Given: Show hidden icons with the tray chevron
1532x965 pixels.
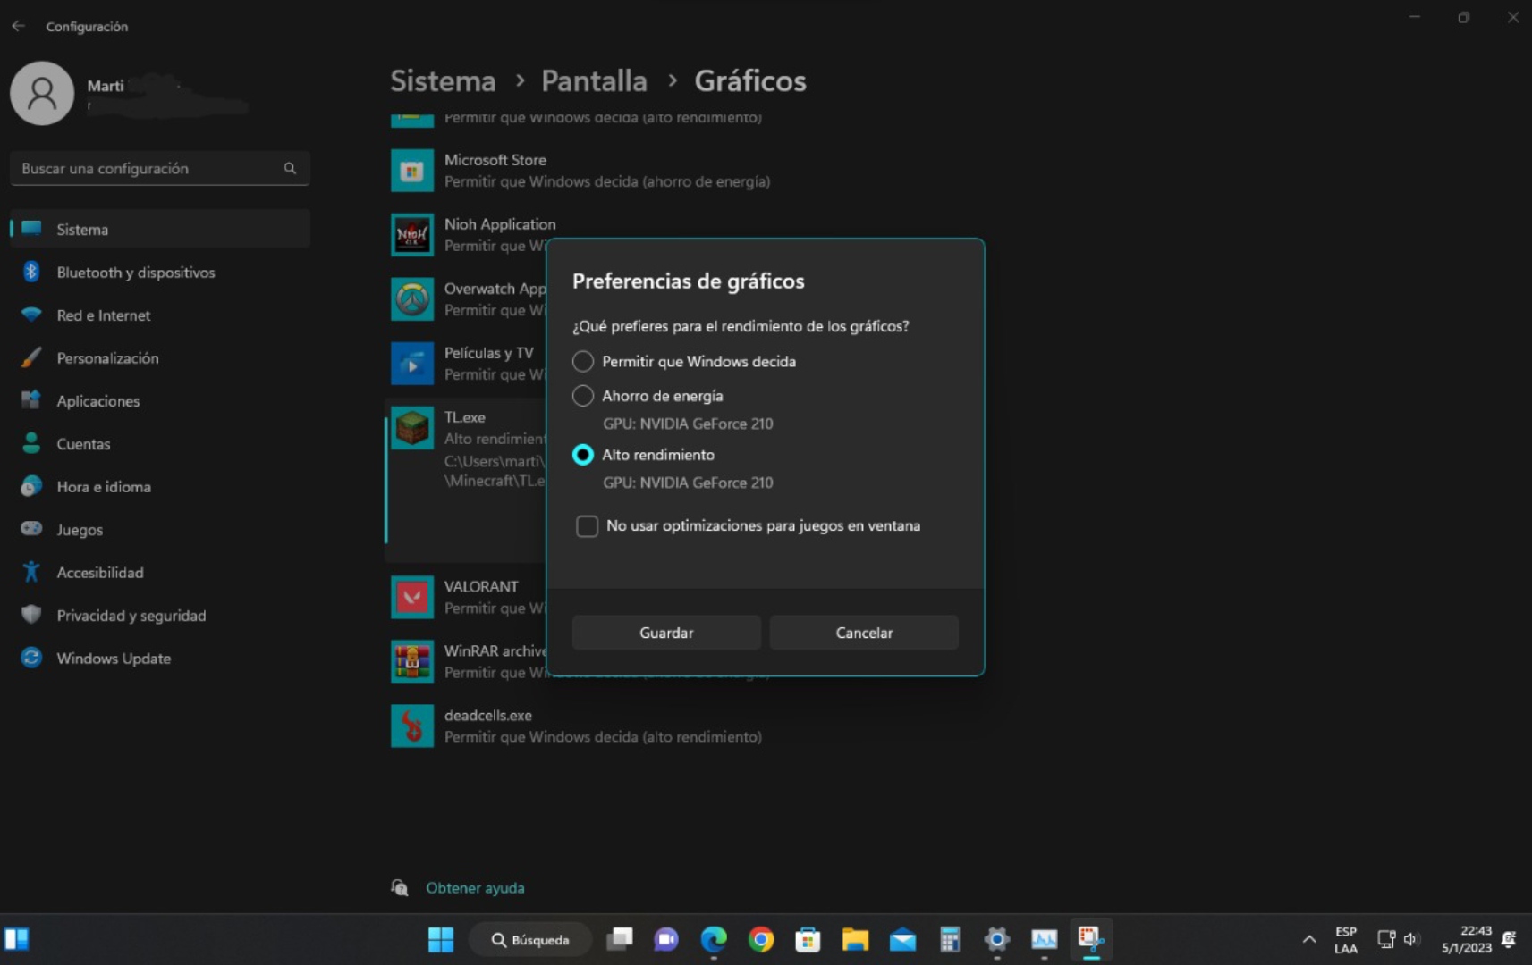Looking at the screenshot, I should tap(1308, 939).
